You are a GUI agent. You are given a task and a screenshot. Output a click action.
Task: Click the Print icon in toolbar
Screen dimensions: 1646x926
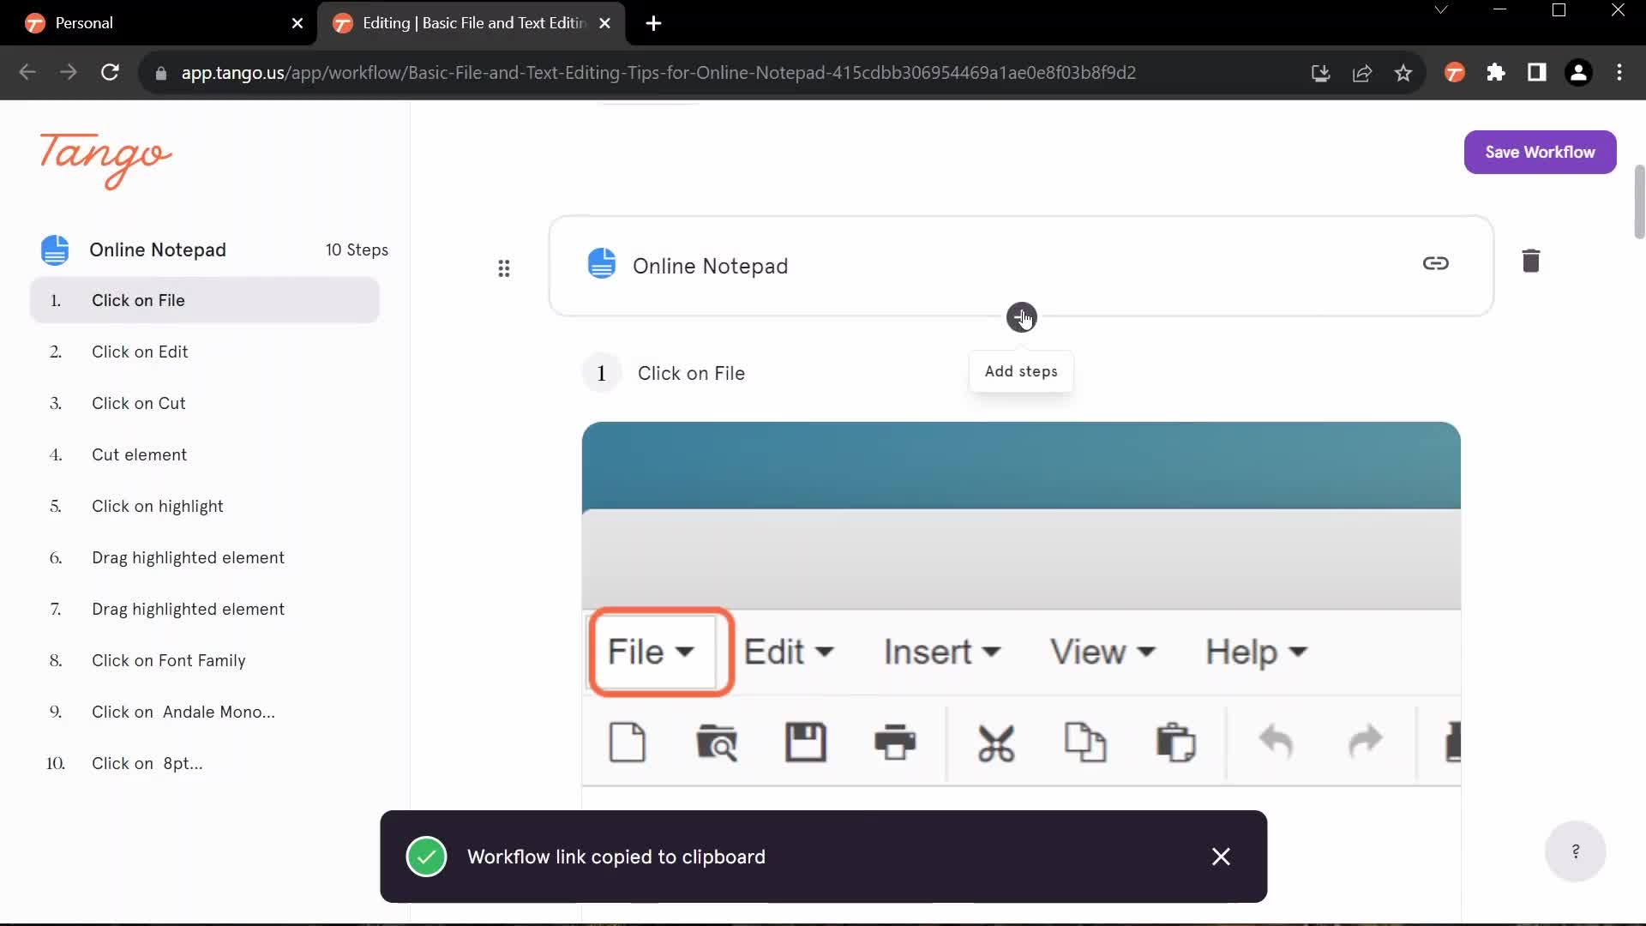coord(897,743)
